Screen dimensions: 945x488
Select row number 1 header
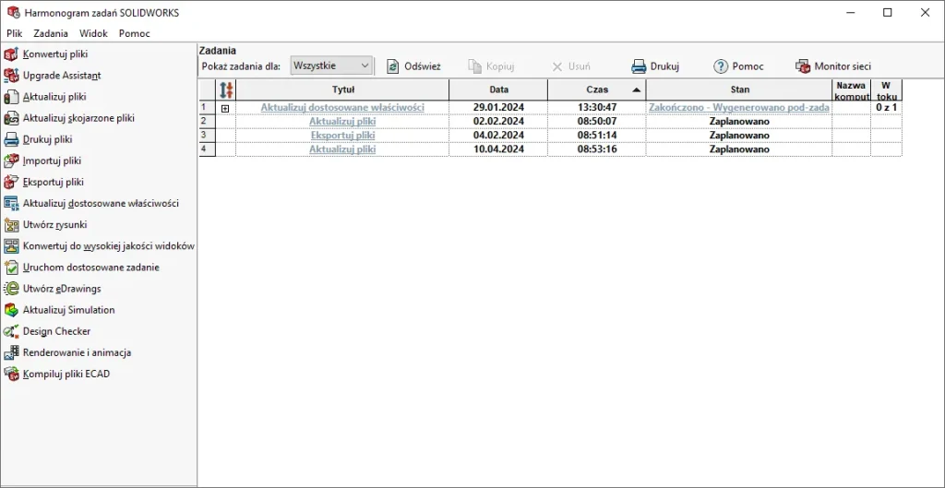(x=208, y=107)
